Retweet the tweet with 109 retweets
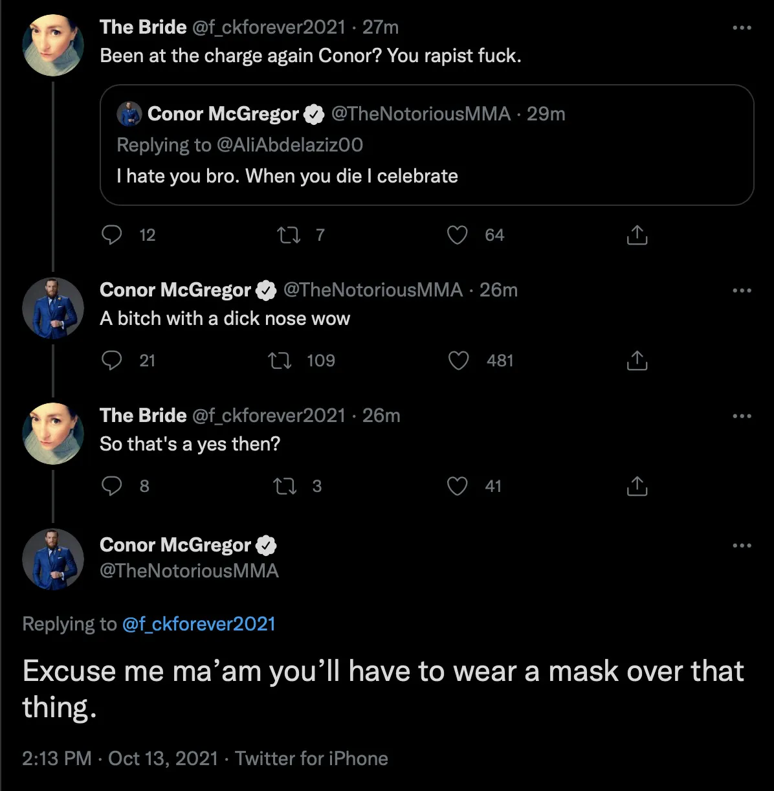The width and height of the screenshot is (774, 791). [280, 361]
